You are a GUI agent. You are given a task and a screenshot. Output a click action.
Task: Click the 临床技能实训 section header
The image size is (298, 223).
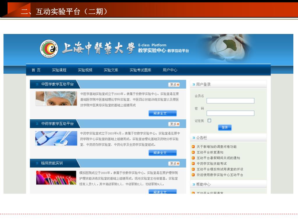pyautogui.click(x=52, y=163)
